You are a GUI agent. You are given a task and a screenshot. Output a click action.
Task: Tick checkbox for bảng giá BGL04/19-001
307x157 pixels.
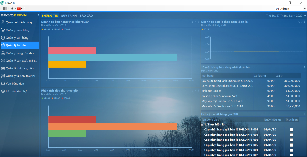click(292, 150)
